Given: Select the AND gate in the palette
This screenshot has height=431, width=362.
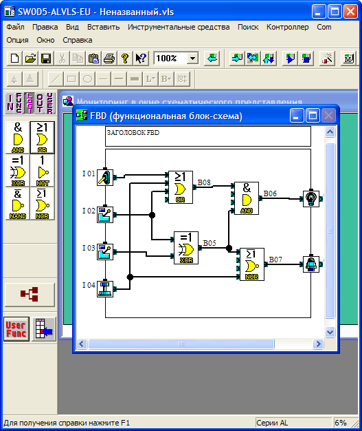Looking at the screenshot, I should (18, 138).
